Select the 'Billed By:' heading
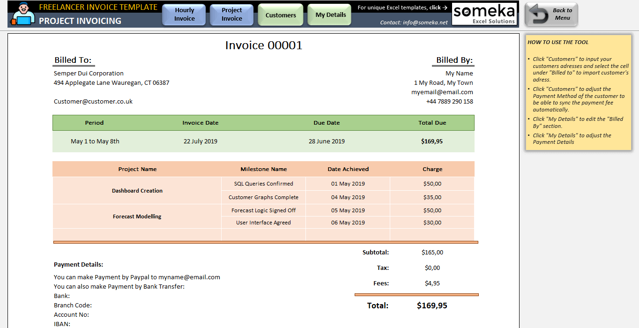 (x=454, y=60)
